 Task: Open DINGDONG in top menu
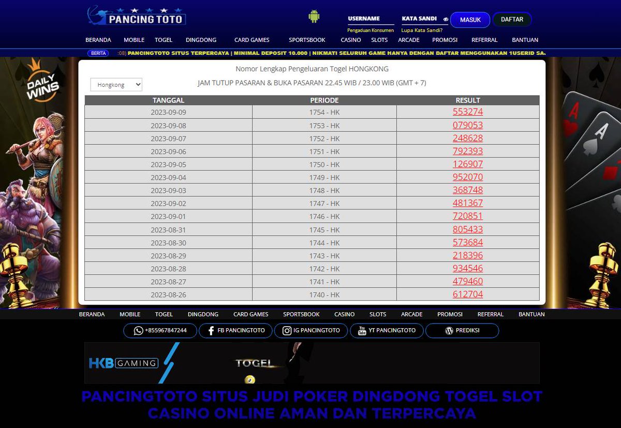(201, 40)
